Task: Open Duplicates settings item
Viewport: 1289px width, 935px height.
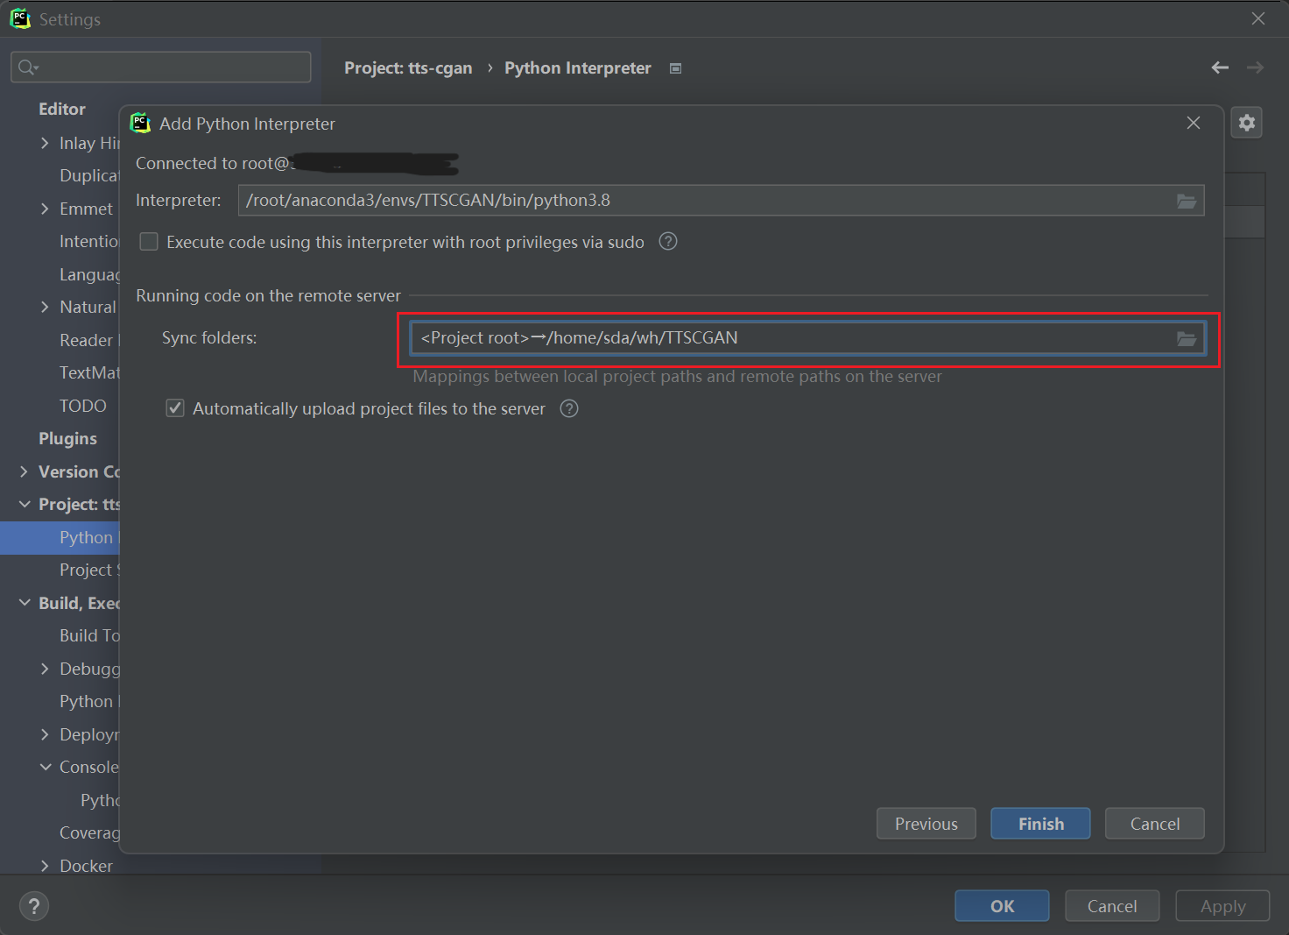Action: (x=88, y=175)
